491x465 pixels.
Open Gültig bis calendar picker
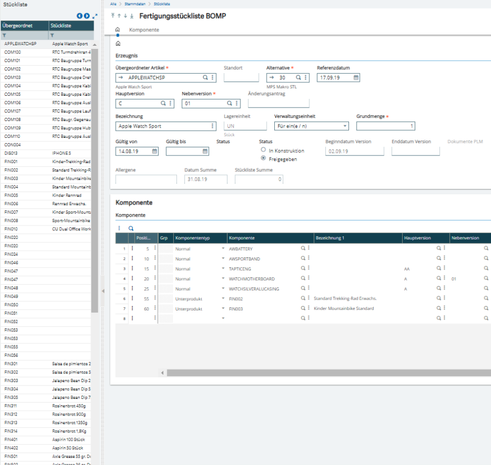(205, 151)
